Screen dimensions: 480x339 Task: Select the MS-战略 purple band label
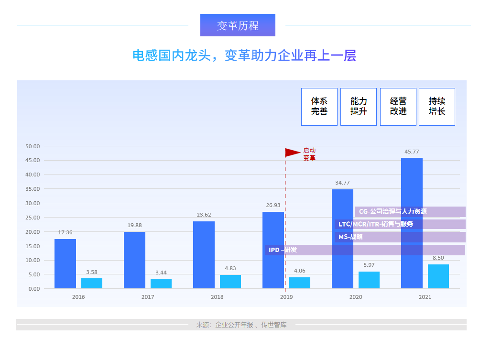[350, 237]
